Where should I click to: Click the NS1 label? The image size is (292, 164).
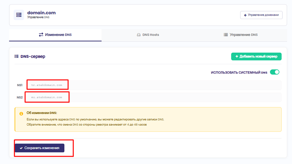(20, 85)
